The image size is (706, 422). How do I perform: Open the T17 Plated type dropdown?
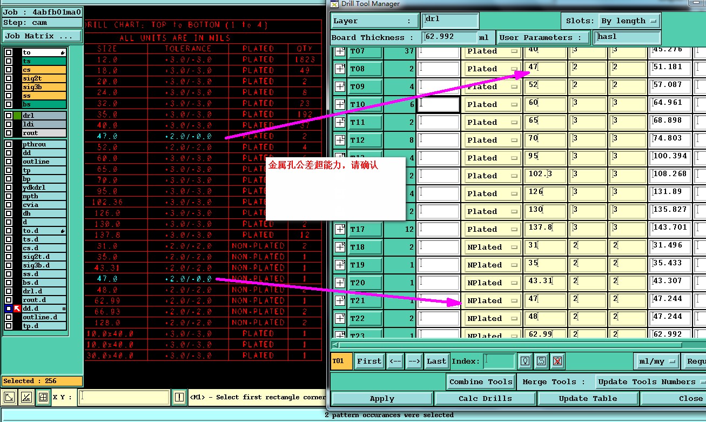point(492,229)
